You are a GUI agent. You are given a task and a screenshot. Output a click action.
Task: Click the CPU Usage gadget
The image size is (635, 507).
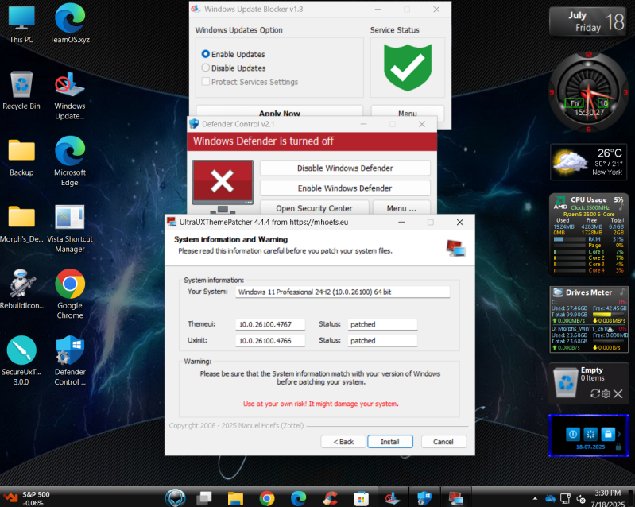(588, 234)
